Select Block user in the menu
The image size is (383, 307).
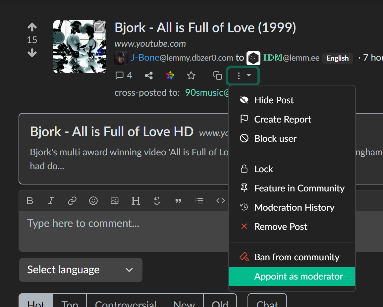pyautogui.click(x=292, y=138)
